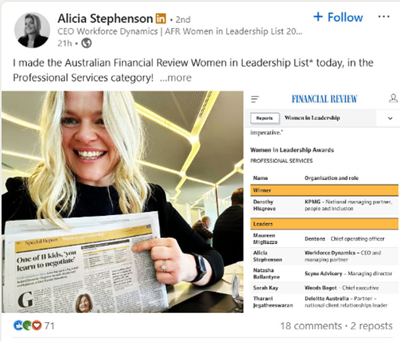Click the Reports button

coord(265,118)
